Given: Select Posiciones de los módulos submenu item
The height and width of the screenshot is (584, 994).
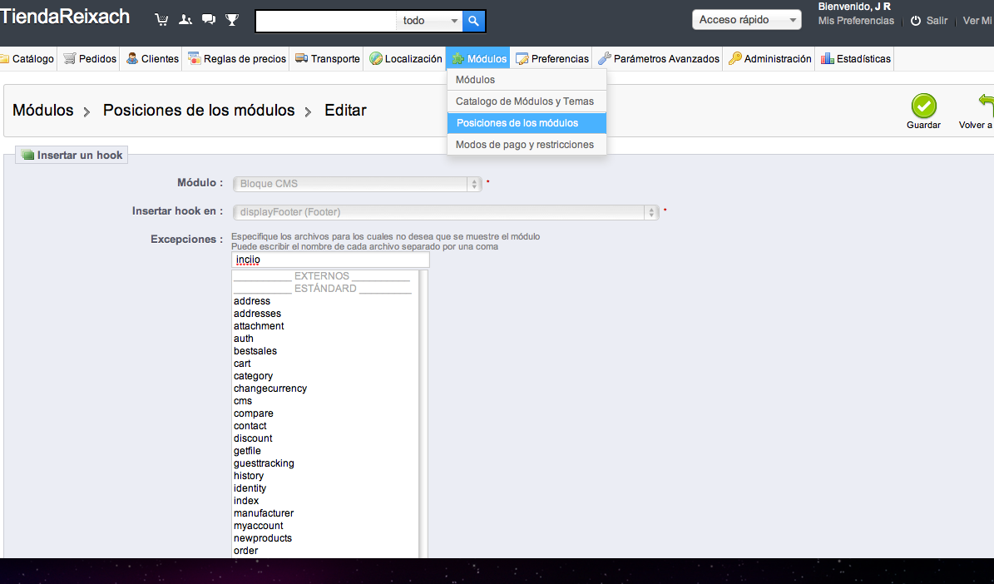Looking at the screenshot, I should pos(527,123).
